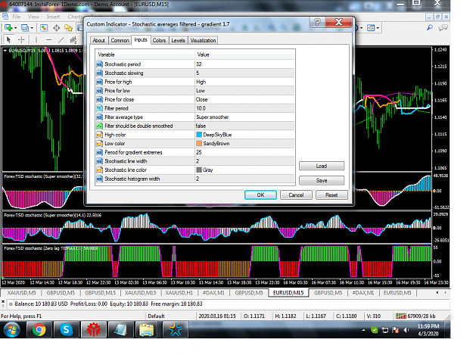Toggle the double smoothed false value

(x=244, y=126)
